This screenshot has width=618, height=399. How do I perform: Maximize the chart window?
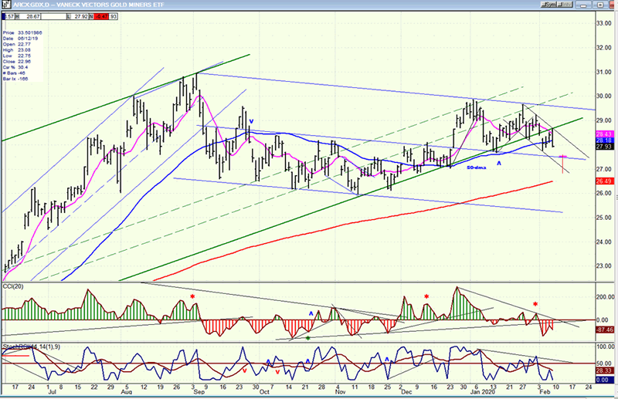[600, 4]
